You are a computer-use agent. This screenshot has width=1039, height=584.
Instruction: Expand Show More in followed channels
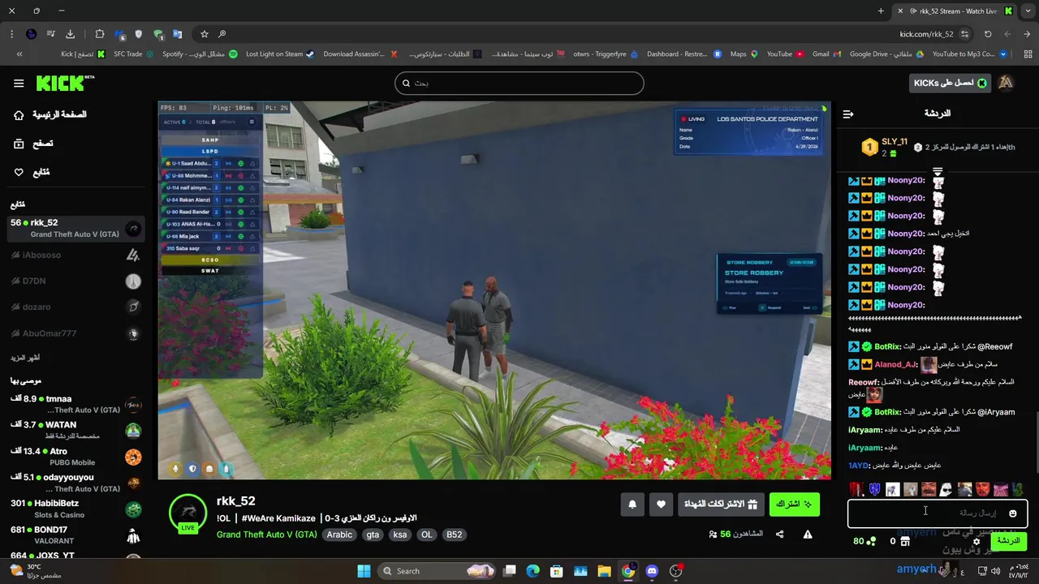click(x=25, y=358)
